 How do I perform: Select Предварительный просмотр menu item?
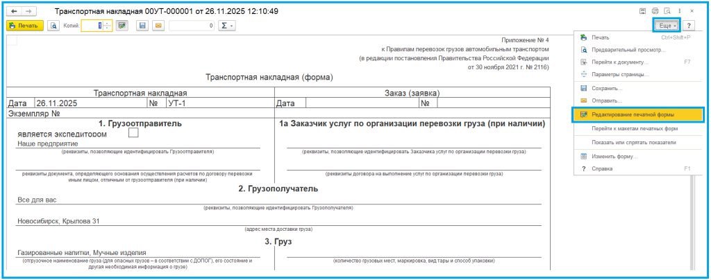click(638, 50)
